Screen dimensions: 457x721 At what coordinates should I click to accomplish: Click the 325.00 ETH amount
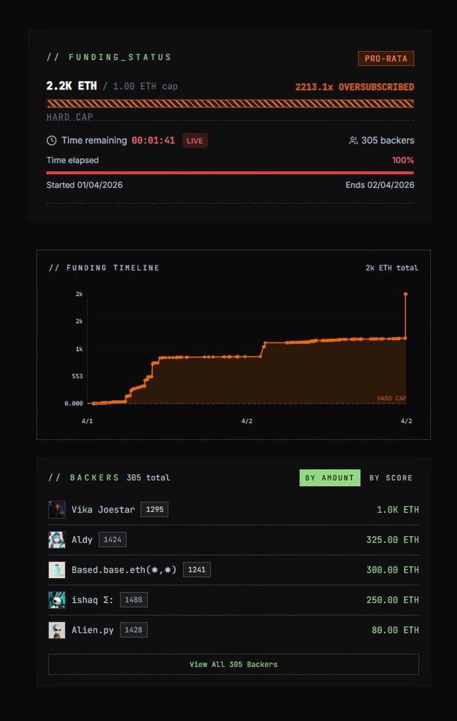pyautogui.click(x=393, y=540)
